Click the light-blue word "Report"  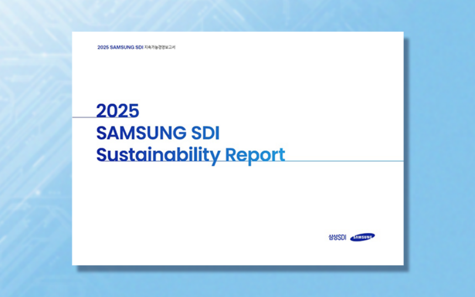tap(255, 155)
